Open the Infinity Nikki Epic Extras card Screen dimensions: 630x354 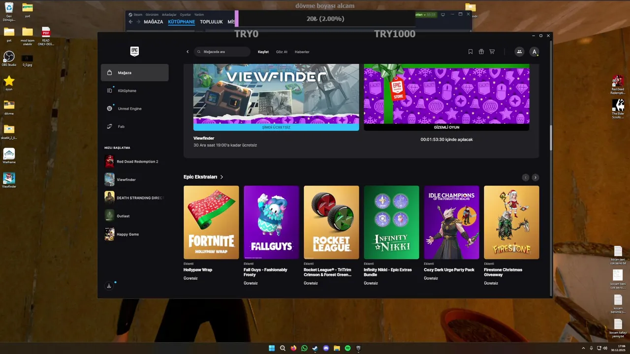391,222
